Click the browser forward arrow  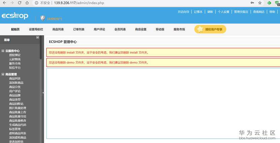coord(12,3)
